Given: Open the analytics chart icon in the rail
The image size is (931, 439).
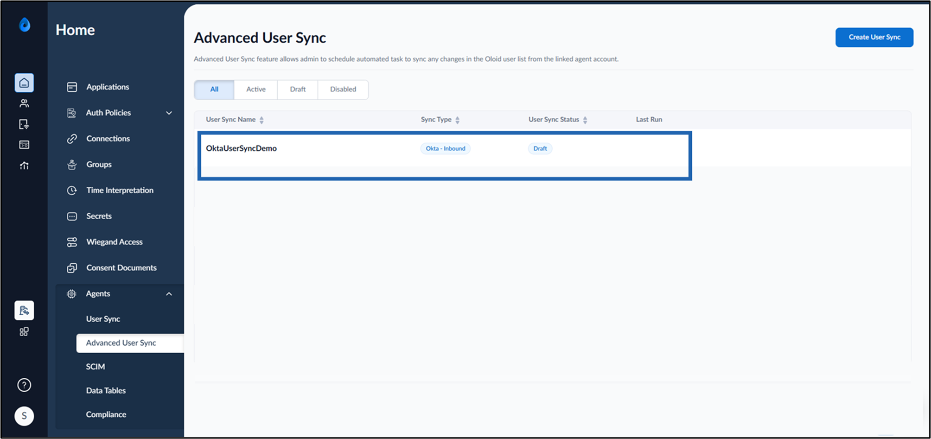Looking at the screenshot, I should [x=24, y=165].
